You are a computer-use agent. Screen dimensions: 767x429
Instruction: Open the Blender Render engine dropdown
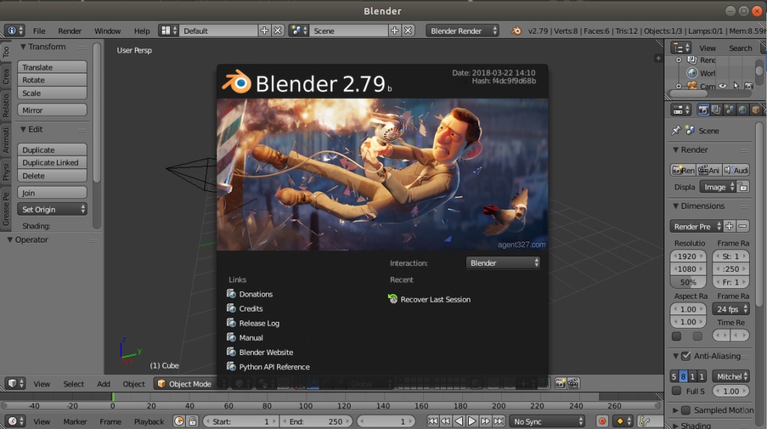[463, 31]
